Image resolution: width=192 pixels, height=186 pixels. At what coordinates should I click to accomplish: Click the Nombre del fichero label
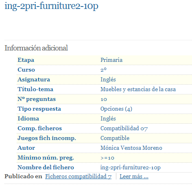point(46,167)
